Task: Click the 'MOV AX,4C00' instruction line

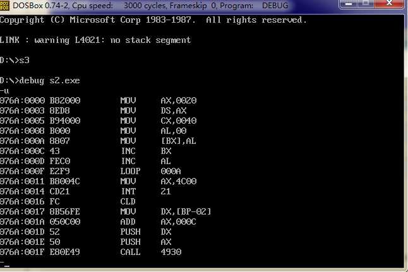Action: point(98,181)
